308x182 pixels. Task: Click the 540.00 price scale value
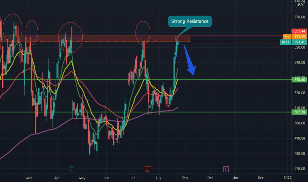pyautogui.click(x=300, y=63)
